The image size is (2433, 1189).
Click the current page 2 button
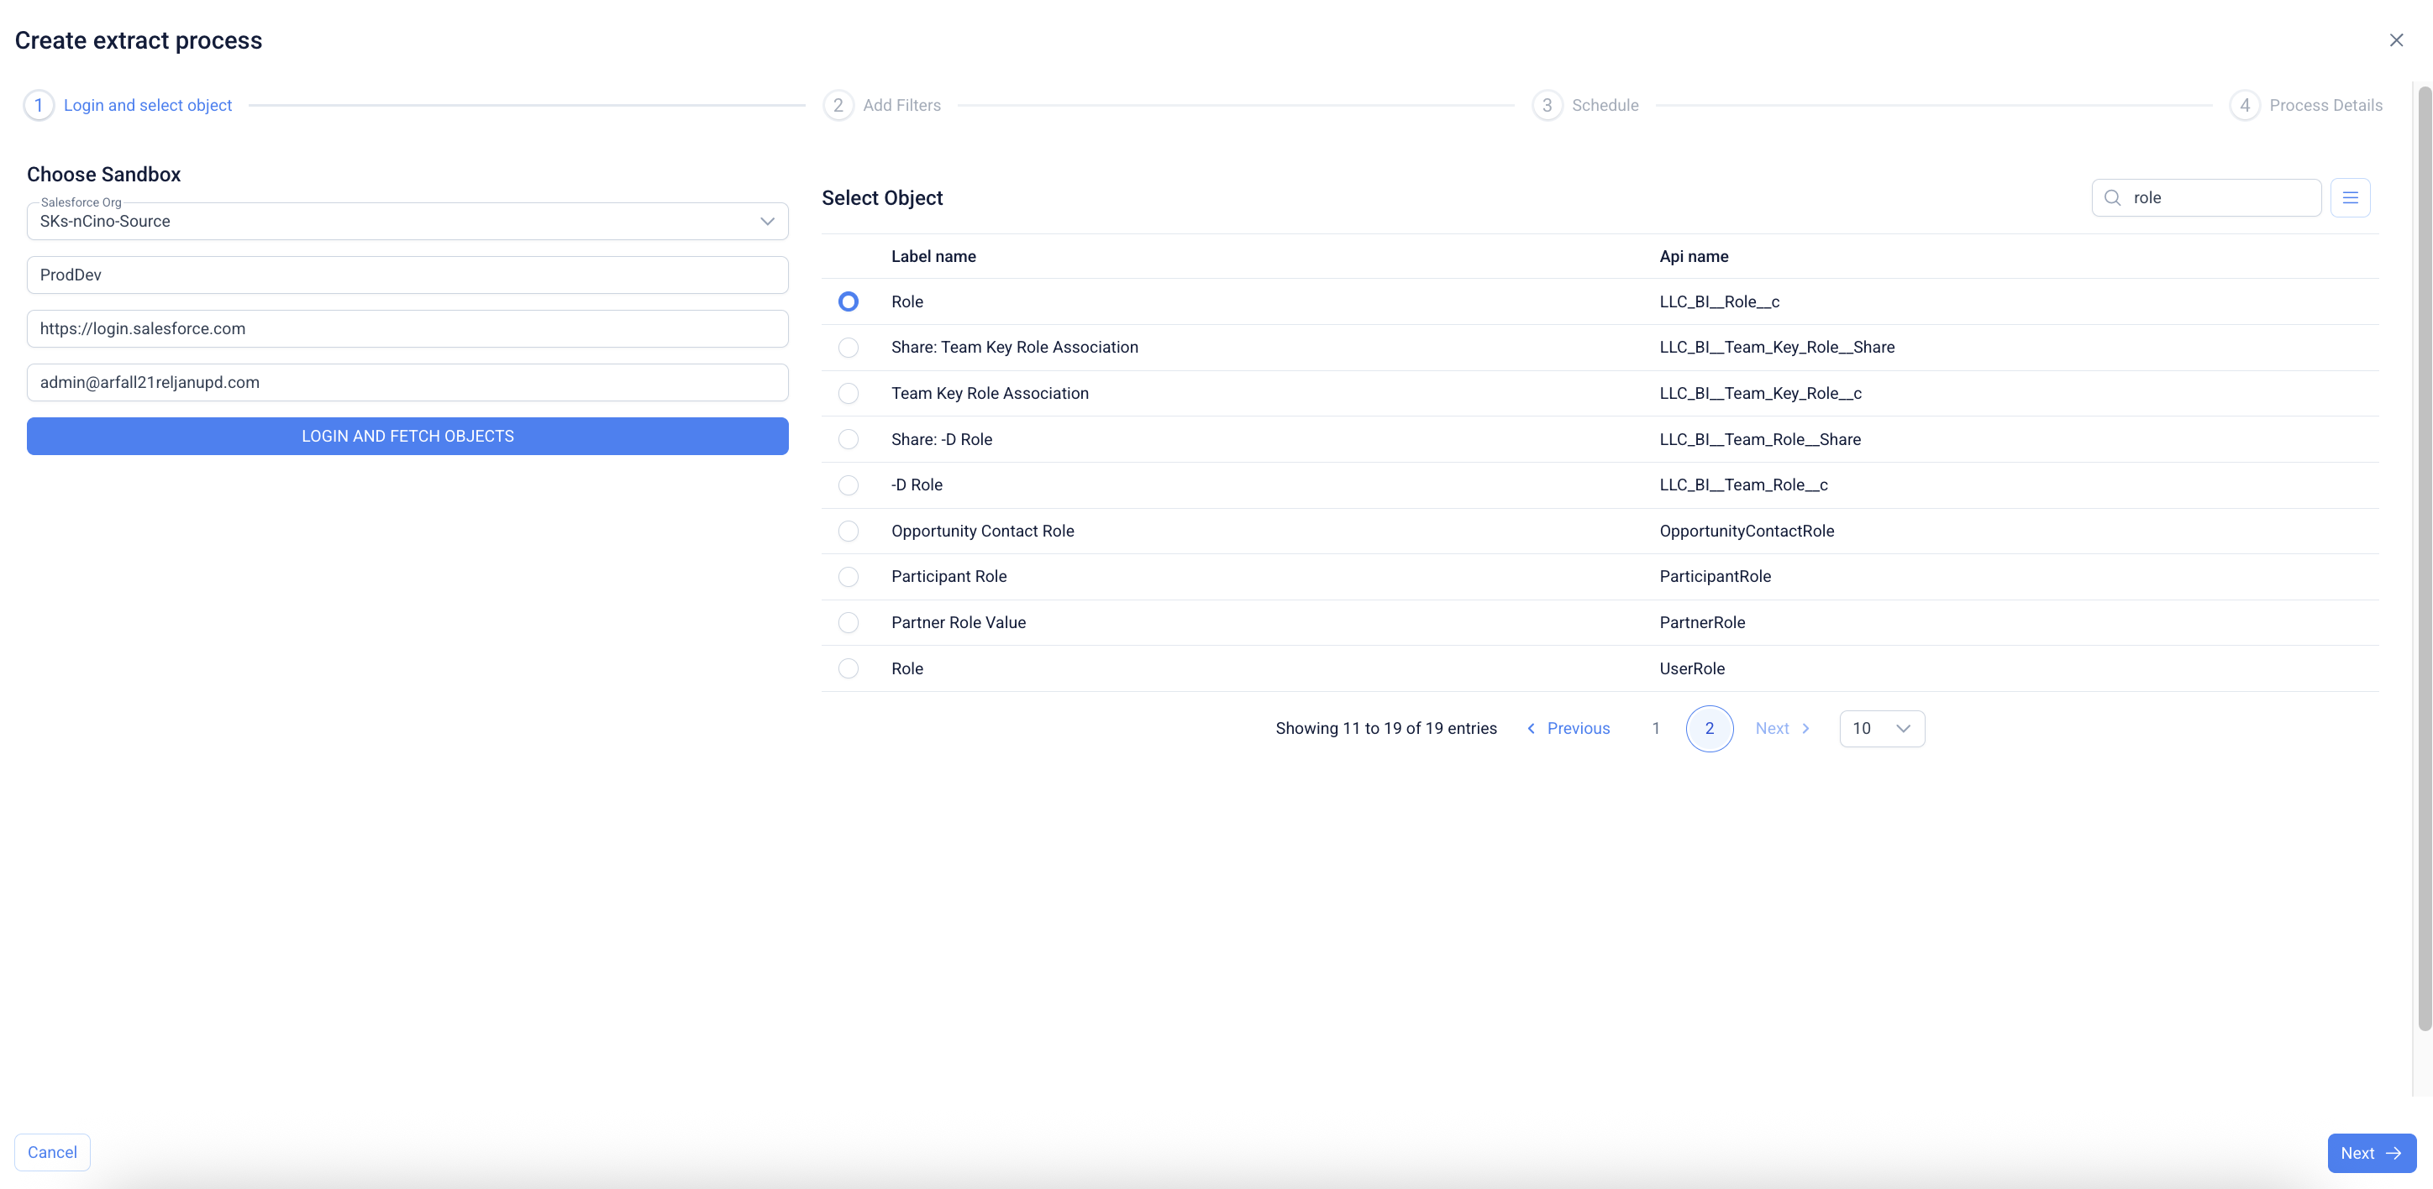(x=1709, y=729)
